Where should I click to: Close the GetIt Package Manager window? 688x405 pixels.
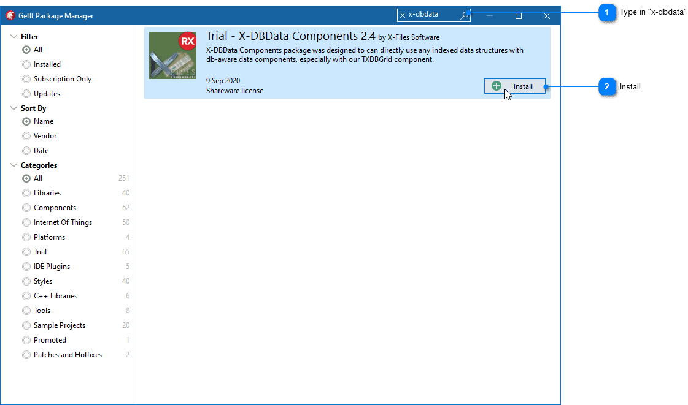click(x=547, y=16)
